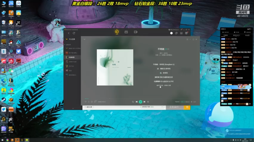
Task: Go back in the WeGame window
Action: click(69, 33)
